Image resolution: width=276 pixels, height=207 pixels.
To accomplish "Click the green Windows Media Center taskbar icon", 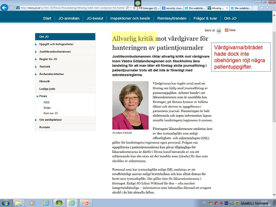I will [59, 203].
